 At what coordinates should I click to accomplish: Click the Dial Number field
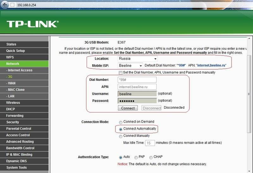137,80
